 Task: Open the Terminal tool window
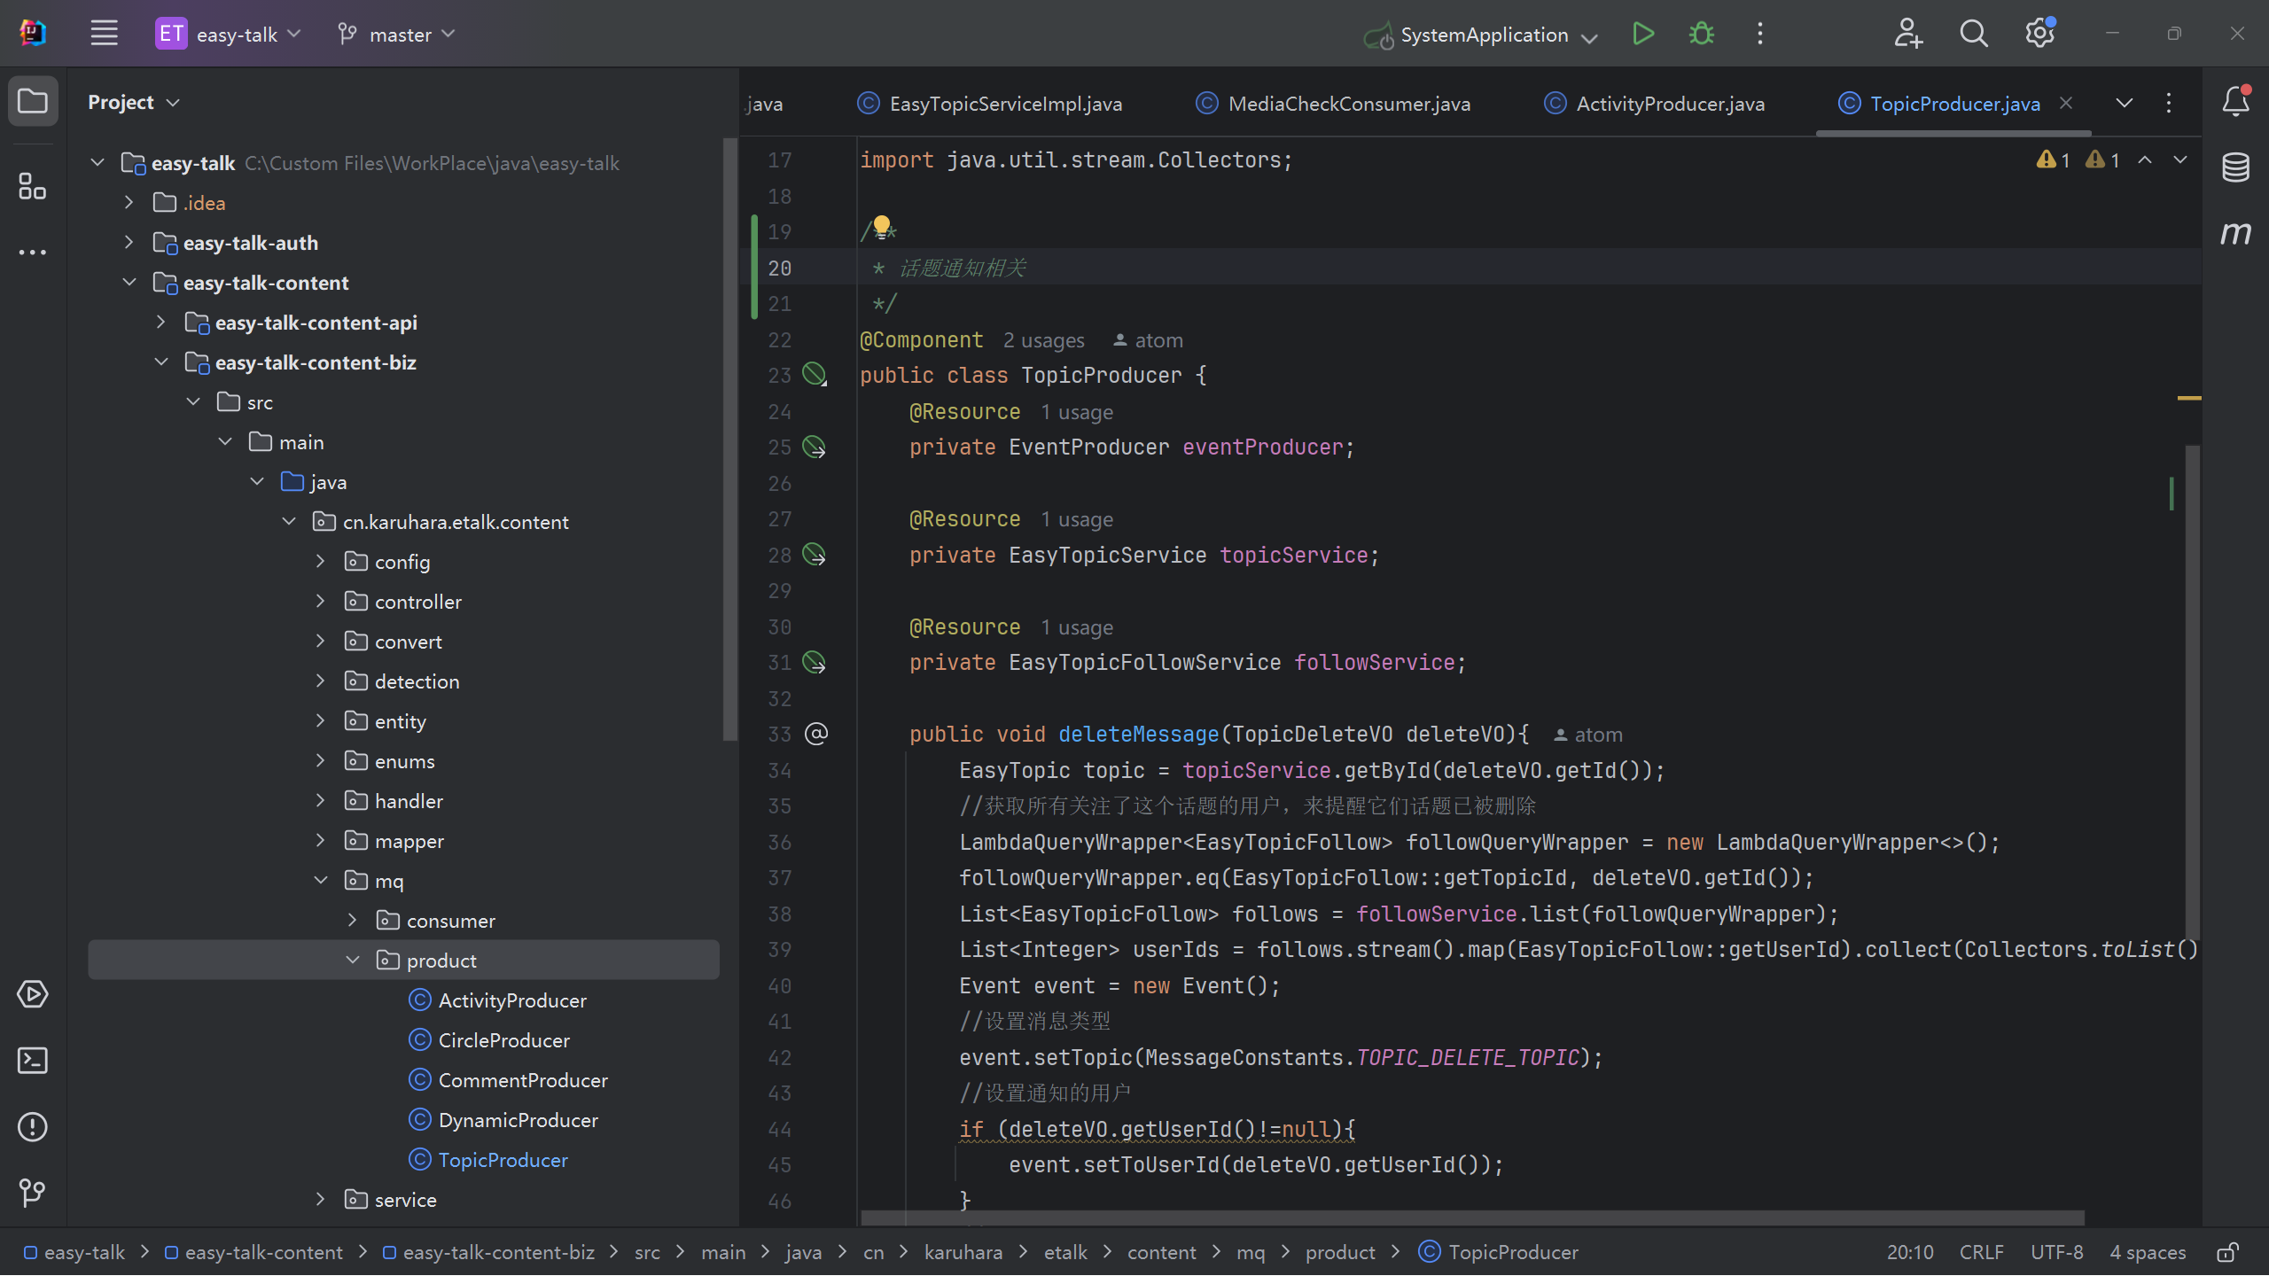tap(33, 1061)
